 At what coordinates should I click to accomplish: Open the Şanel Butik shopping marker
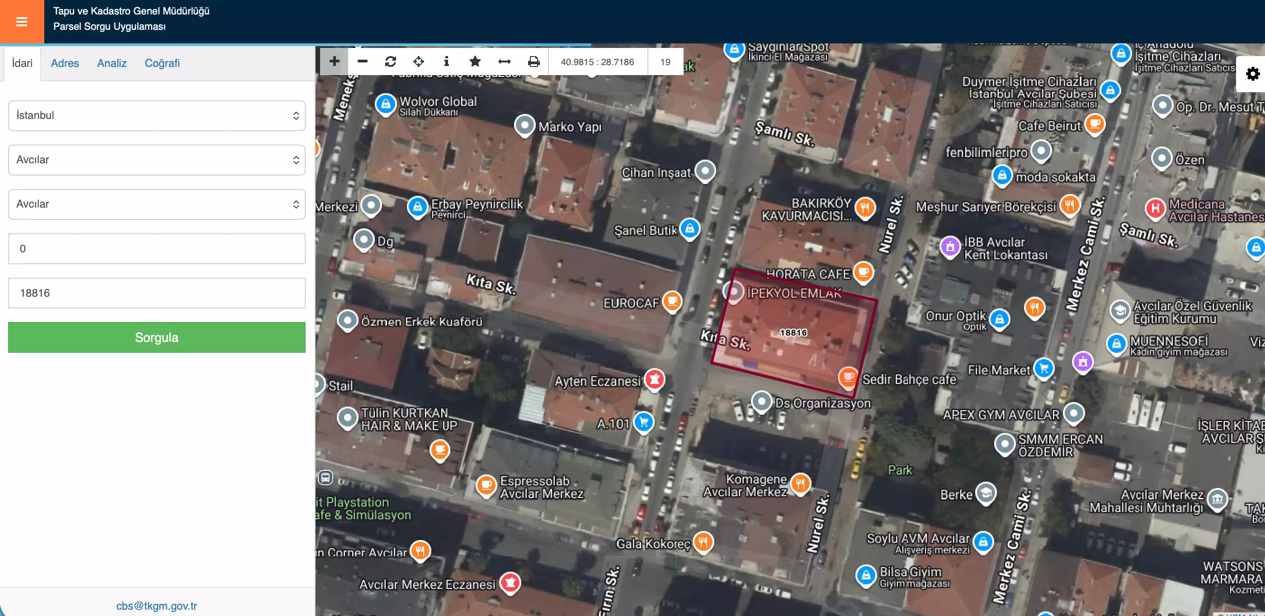pos(689,229)
